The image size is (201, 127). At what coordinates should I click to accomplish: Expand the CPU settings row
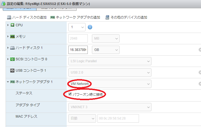[x=8, y=25]
